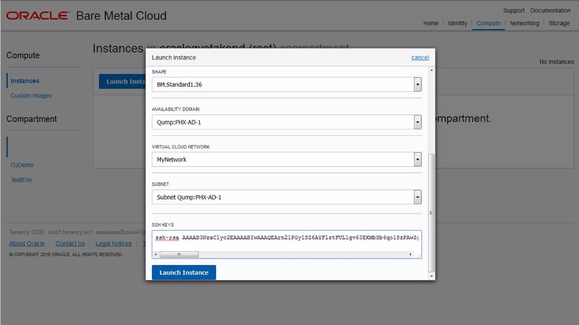Open the Documentation link
579x325 pixels.
(x=550, y=10)
